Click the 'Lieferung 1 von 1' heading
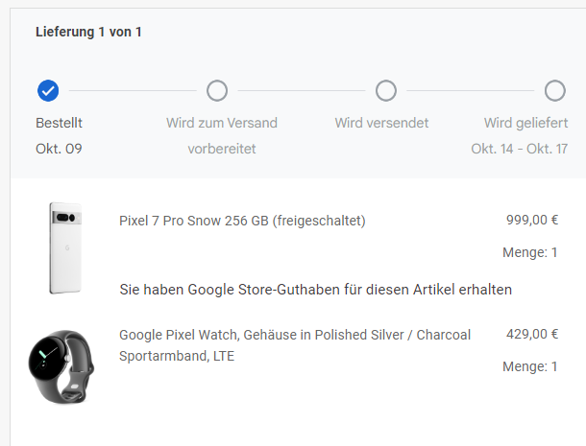This screenshot has width=586, height=446. [x=88, y=32]
